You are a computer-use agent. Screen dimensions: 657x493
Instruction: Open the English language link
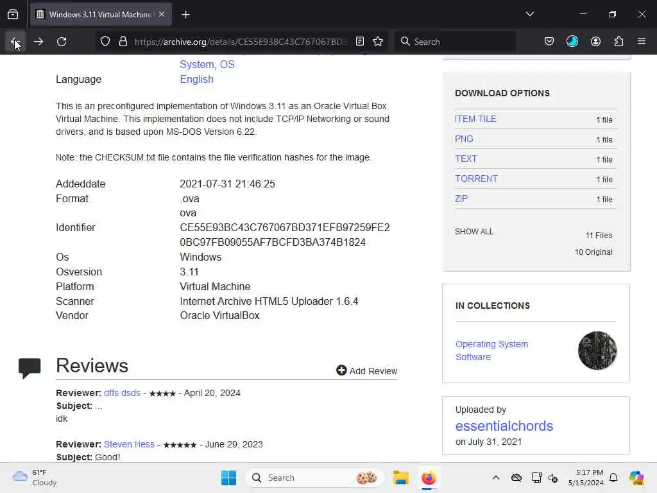(x=196, y=79)
